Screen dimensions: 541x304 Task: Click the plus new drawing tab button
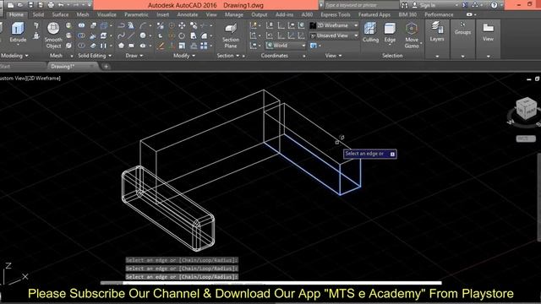[x=107, y=66]
